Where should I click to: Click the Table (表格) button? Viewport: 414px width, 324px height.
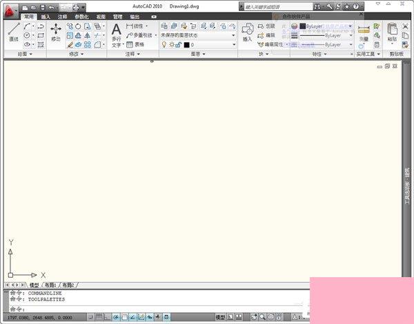(x=135, y=45)
